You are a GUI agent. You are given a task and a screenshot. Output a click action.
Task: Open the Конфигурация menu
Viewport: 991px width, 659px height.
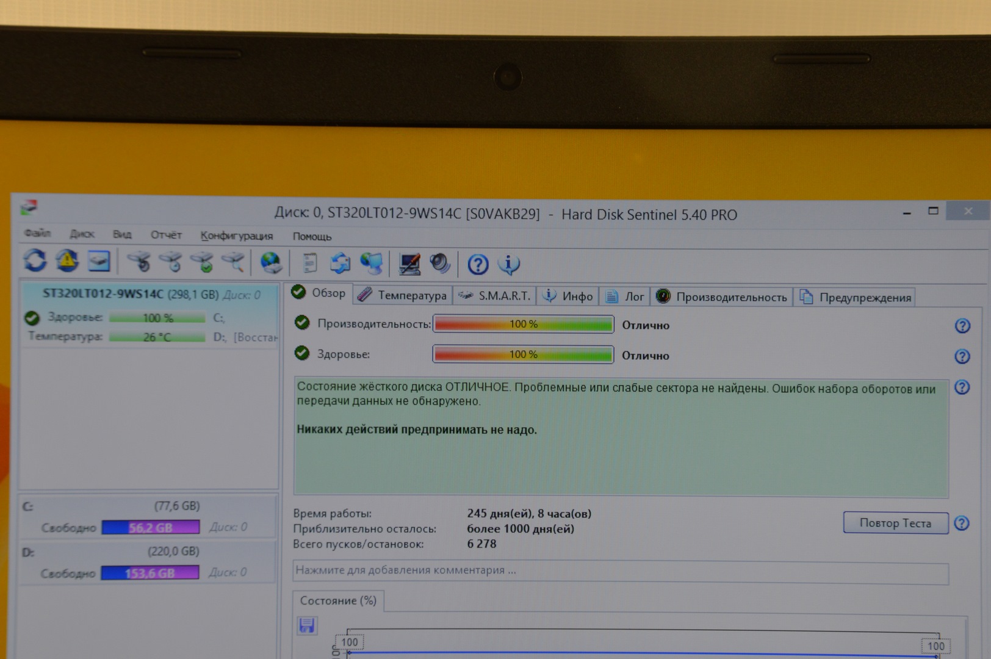pos(237,236)
